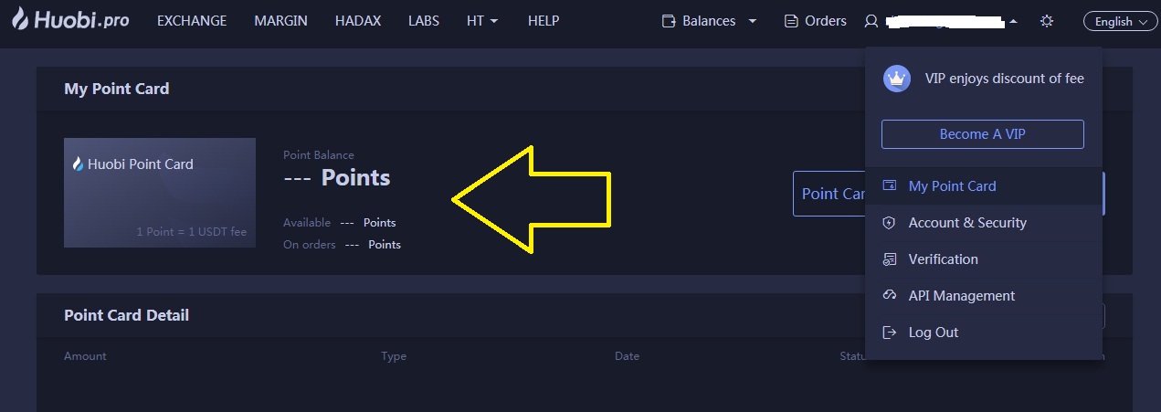
Task: Click the My Point Card card icon
Action: point(889,185)
